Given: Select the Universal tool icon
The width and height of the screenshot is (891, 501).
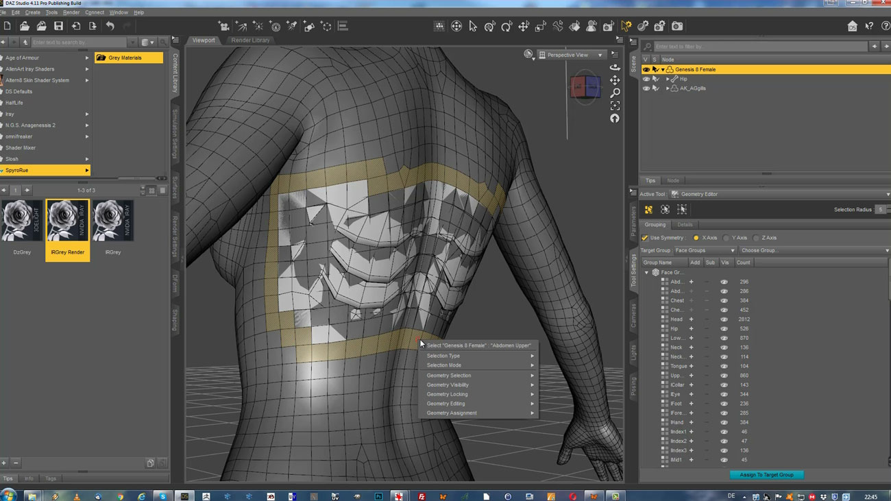Looking at the screenshot, I should pos(490,26).
